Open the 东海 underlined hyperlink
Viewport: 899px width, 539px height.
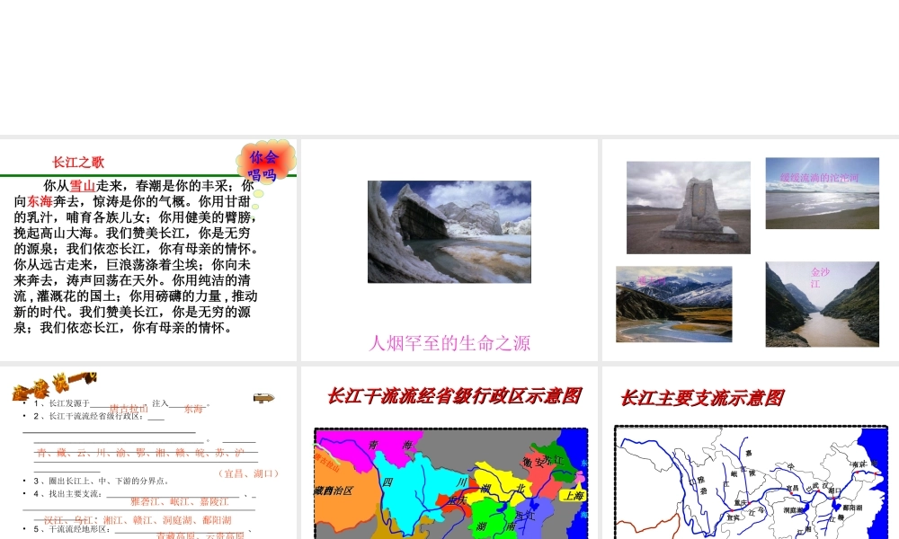[x=40, y=201]
